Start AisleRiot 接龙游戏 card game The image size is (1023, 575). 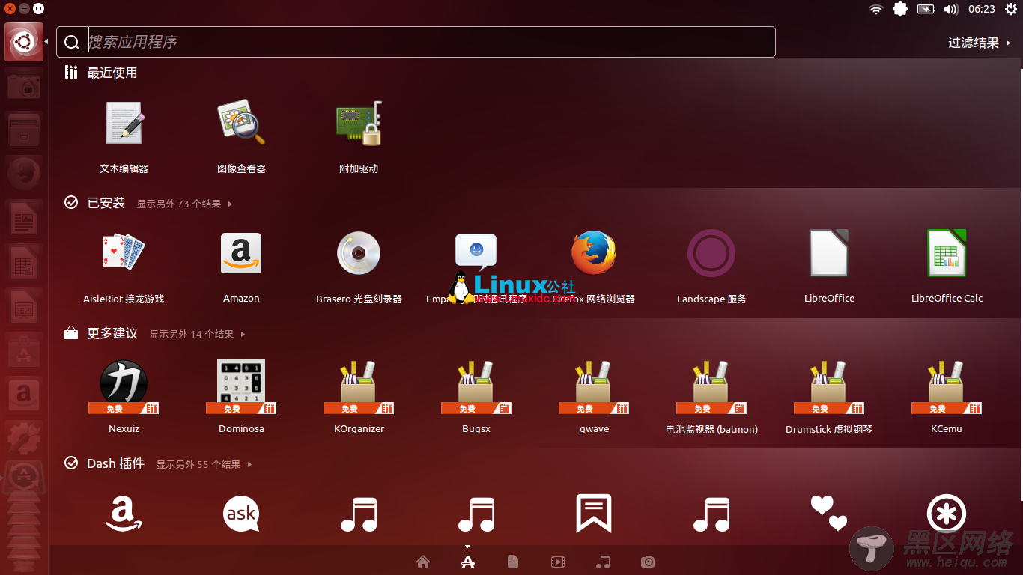coord(124,252)
